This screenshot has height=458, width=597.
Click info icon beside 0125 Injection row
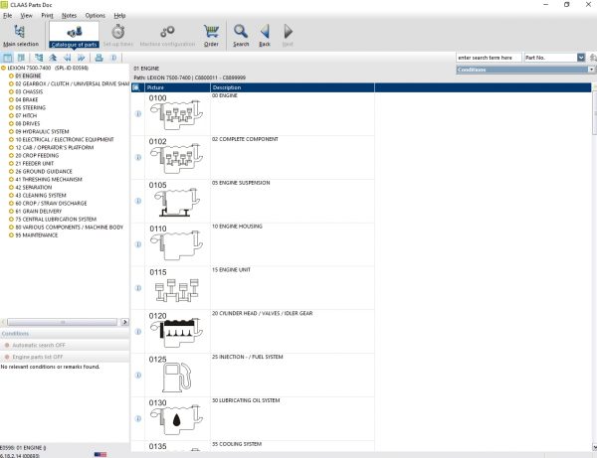click(x=137, y=375)
